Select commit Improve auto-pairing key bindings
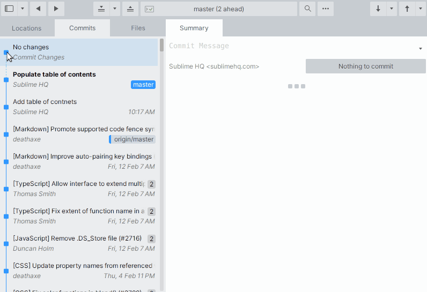The width and height of the screenshot is (427, 292). [x=79, y=161]
